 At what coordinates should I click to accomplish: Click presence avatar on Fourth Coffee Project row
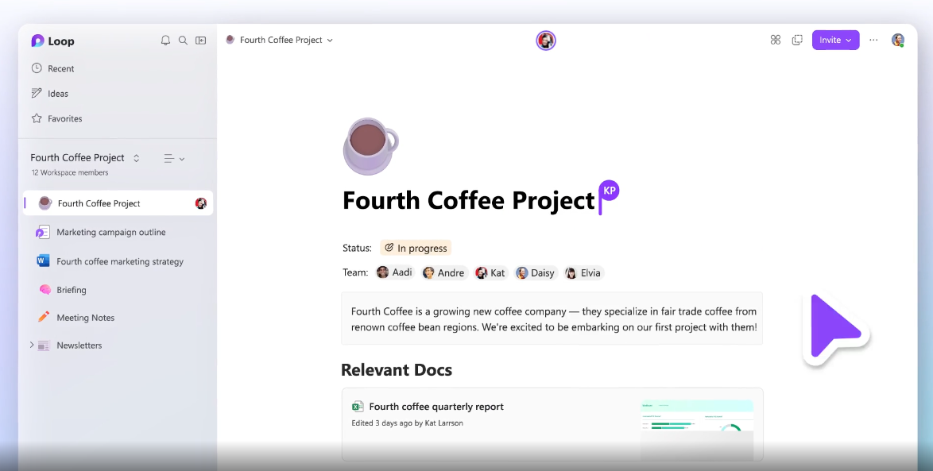(x=200, y=203)
